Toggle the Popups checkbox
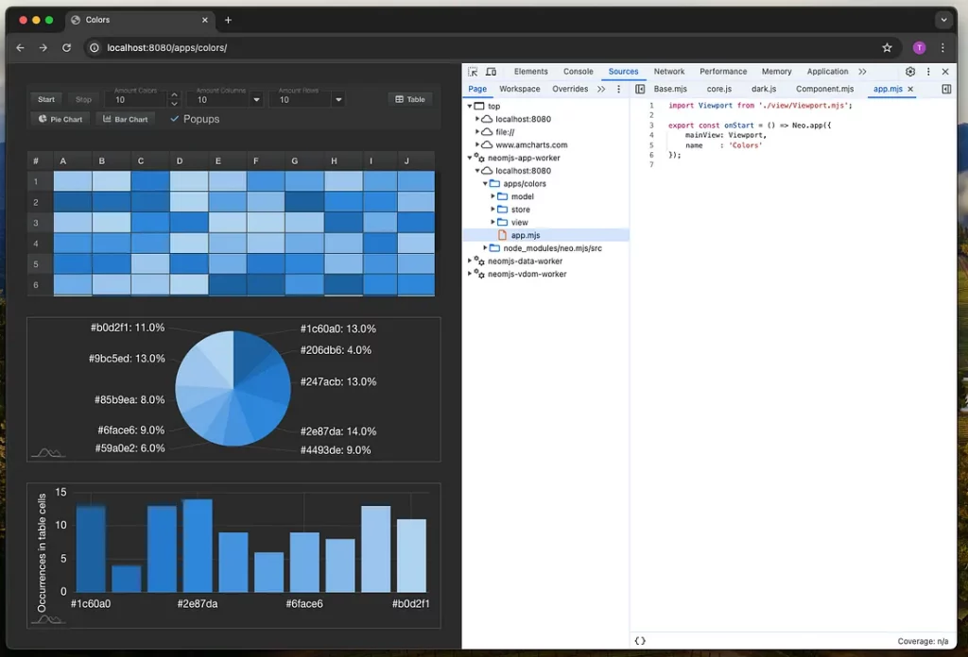The height and width of the screenshot is (657, 968). click(x=175, y=119)
